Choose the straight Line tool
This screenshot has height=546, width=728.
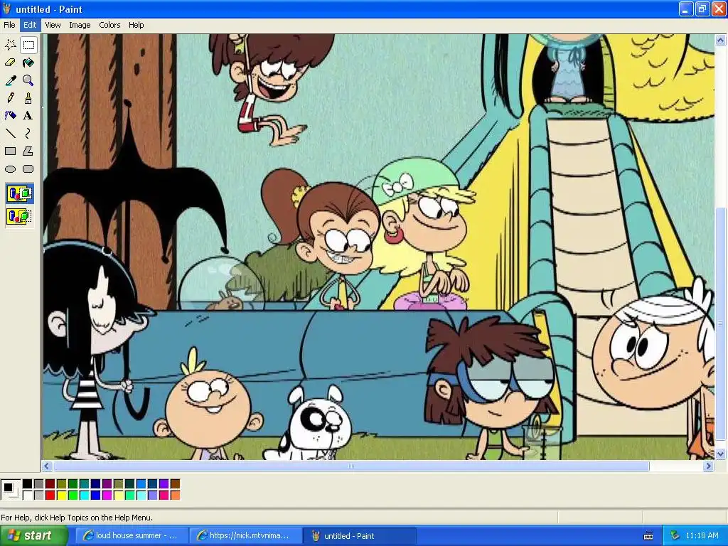(x=10, y=134)
